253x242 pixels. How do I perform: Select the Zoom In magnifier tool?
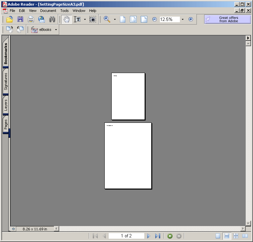click(107, 19)
